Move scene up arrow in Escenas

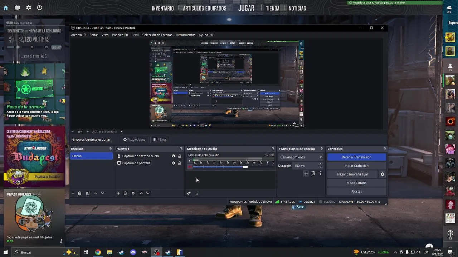click(x=96, y=193)
